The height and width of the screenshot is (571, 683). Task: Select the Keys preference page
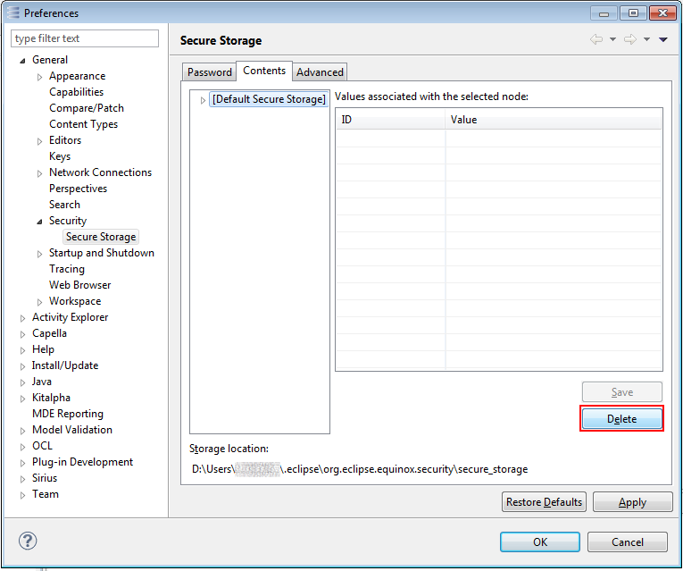[60, 156]
